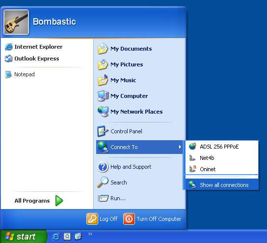Click All Programs text
Viewport: 267px width, 243px height.
click(32, 201)
